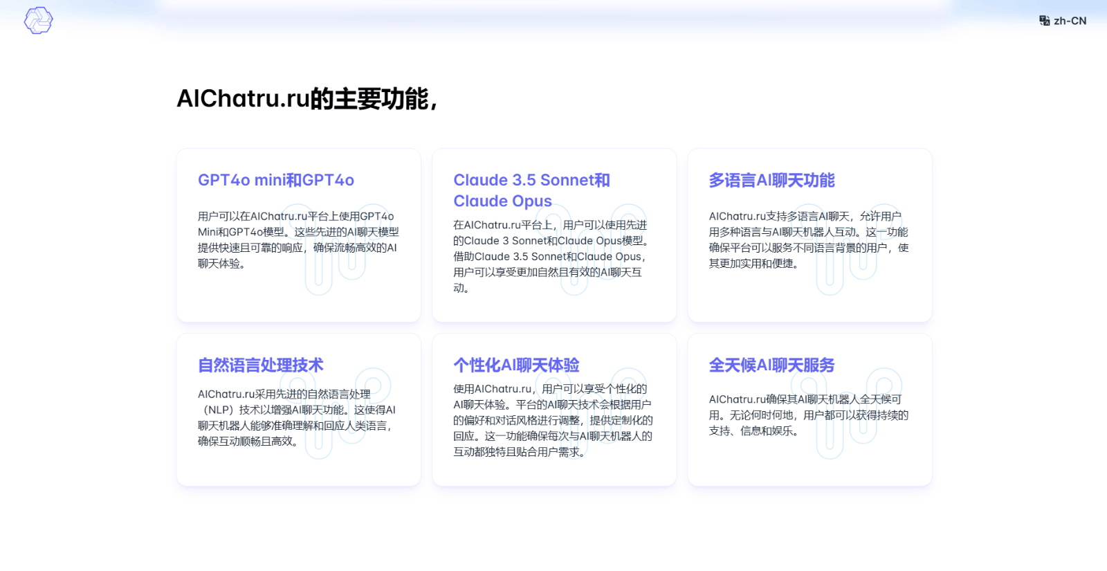
Task: Open the 个性化AI聊天体验 card title
Action: [x=516, y=365]
